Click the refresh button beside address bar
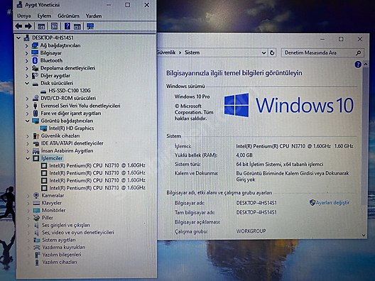The image size is (375, 281). coord(272,53)
